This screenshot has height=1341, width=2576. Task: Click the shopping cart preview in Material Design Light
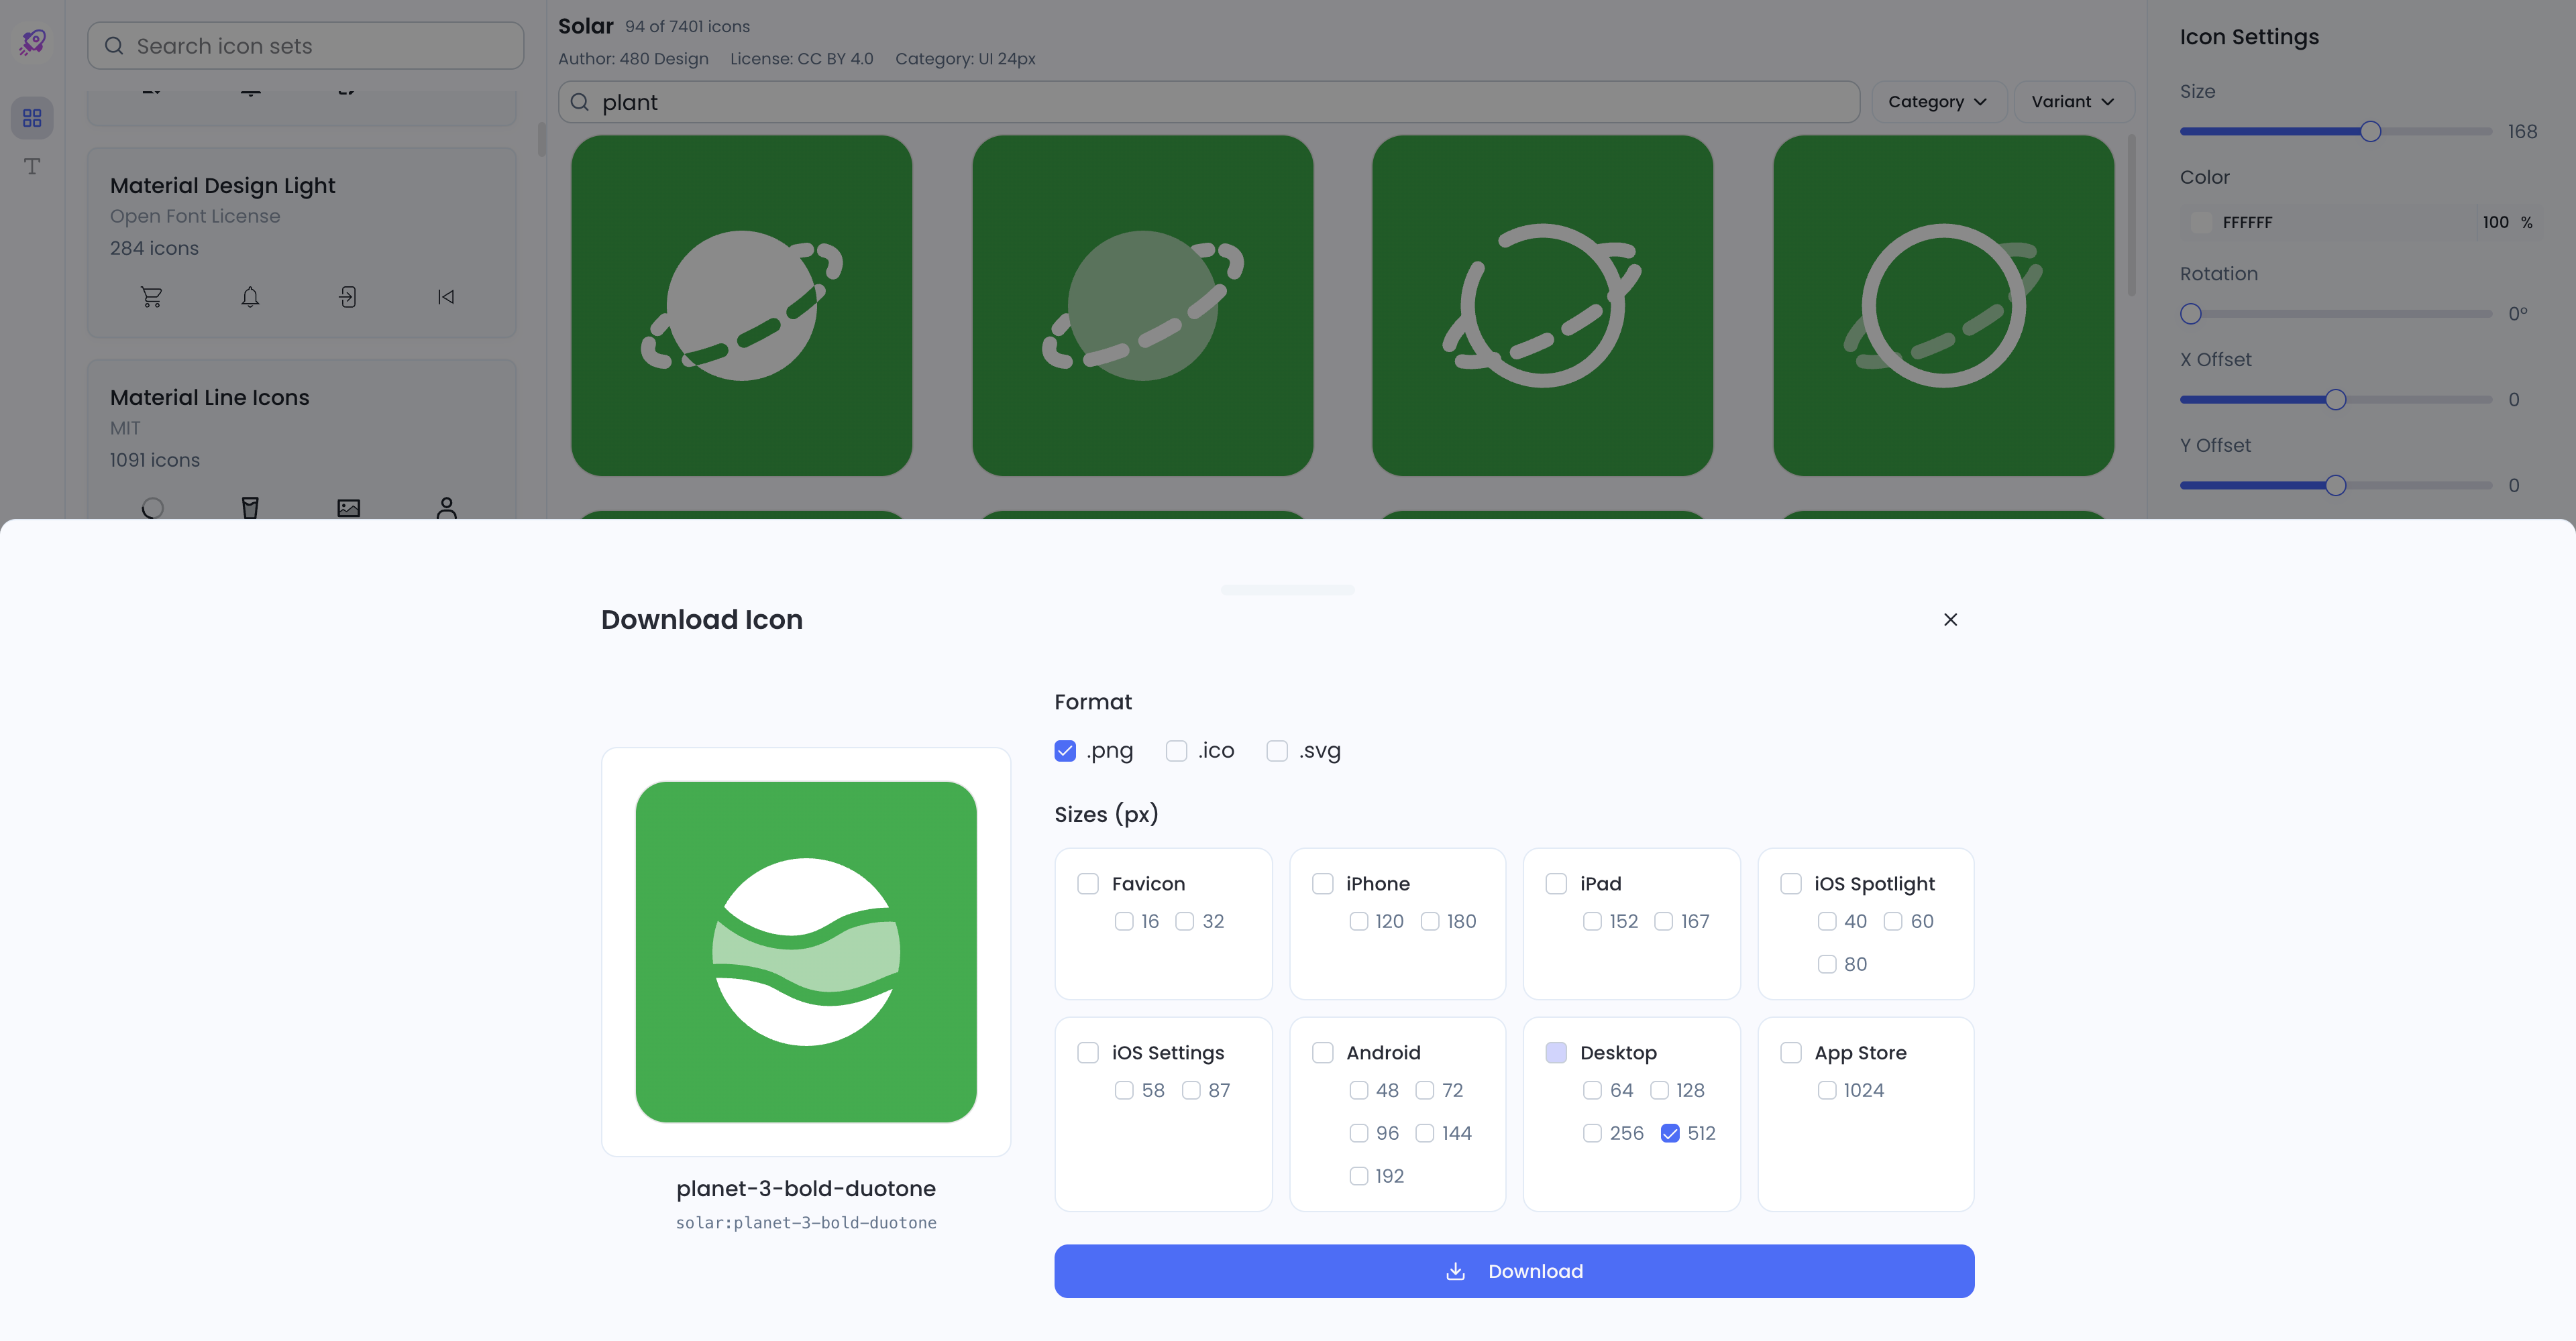pos(152,296)
